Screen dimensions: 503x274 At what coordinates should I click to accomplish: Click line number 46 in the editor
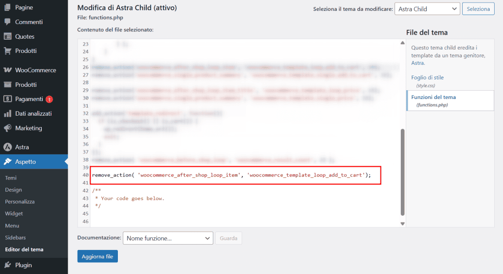tap(85, 221)
